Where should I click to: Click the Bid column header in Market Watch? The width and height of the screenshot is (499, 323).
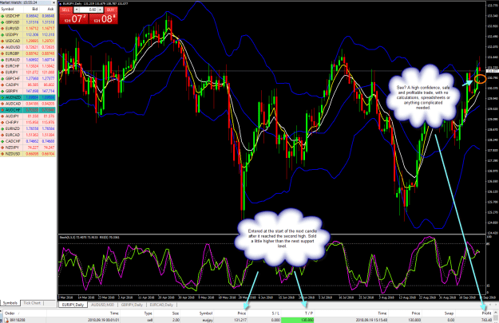tap(35, 10)
